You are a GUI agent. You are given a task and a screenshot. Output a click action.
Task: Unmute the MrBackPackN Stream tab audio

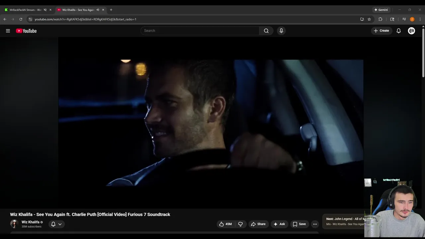[x=45, y=10]
